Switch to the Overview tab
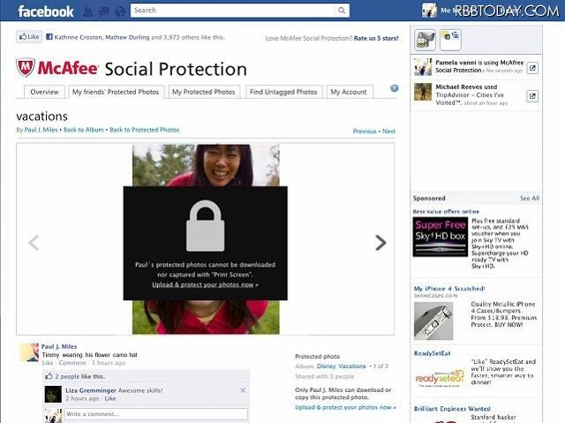 tap(44, 92)
